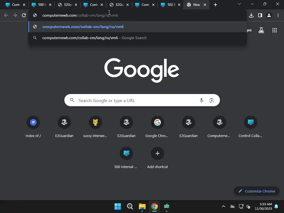Open a new tab with plus
Screen dimensions: 284x213
point(215,5)
